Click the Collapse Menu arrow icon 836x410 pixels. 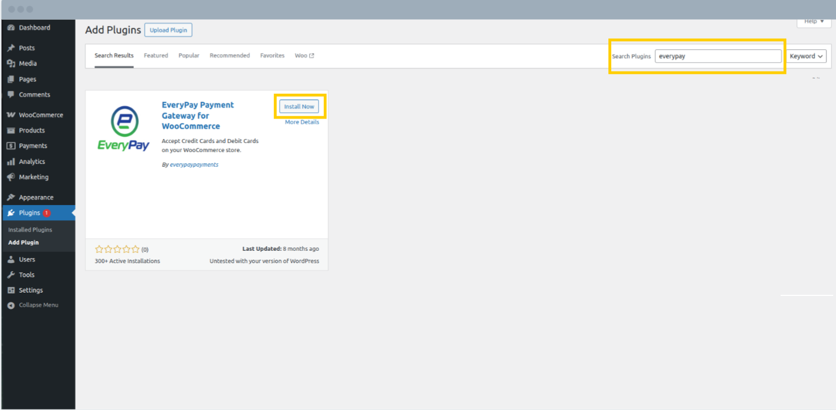tap(11, 306)
